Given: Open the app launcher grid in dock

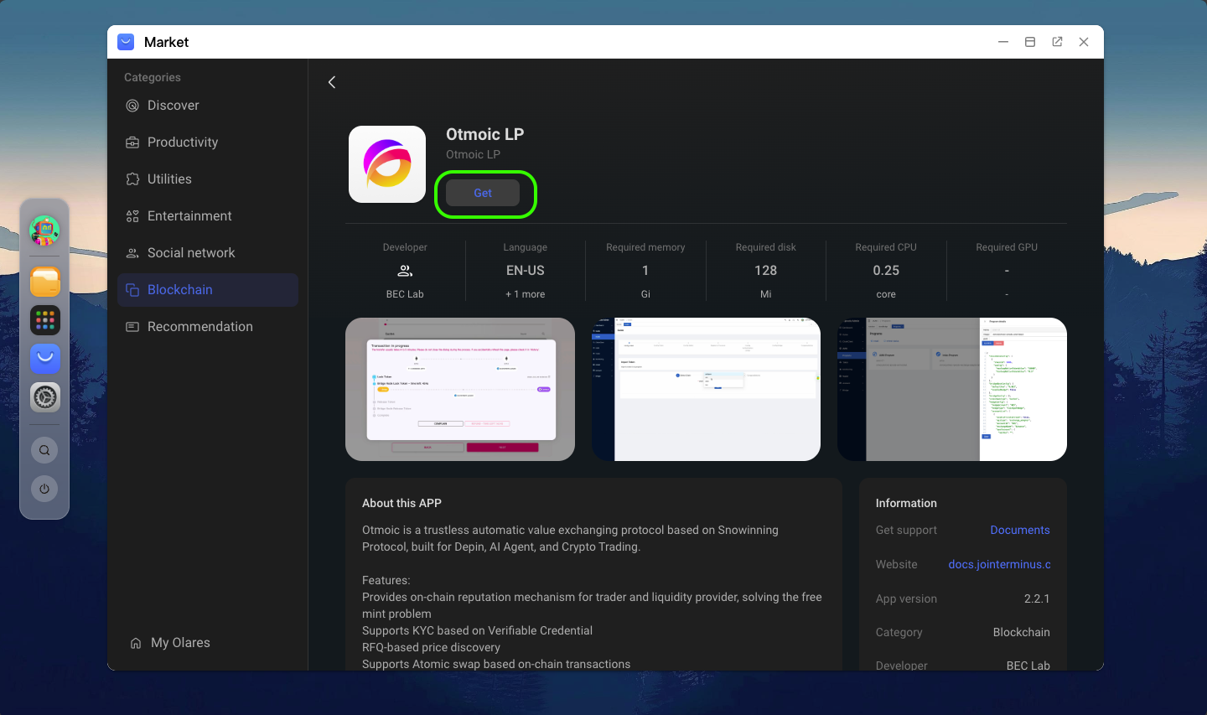Looking at the screenshot, I should point(45,320).
